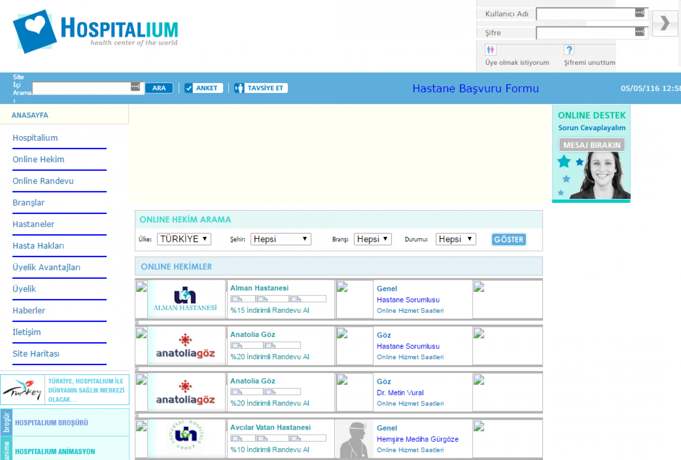Expand the Durumu dropdown

(455, 239)
